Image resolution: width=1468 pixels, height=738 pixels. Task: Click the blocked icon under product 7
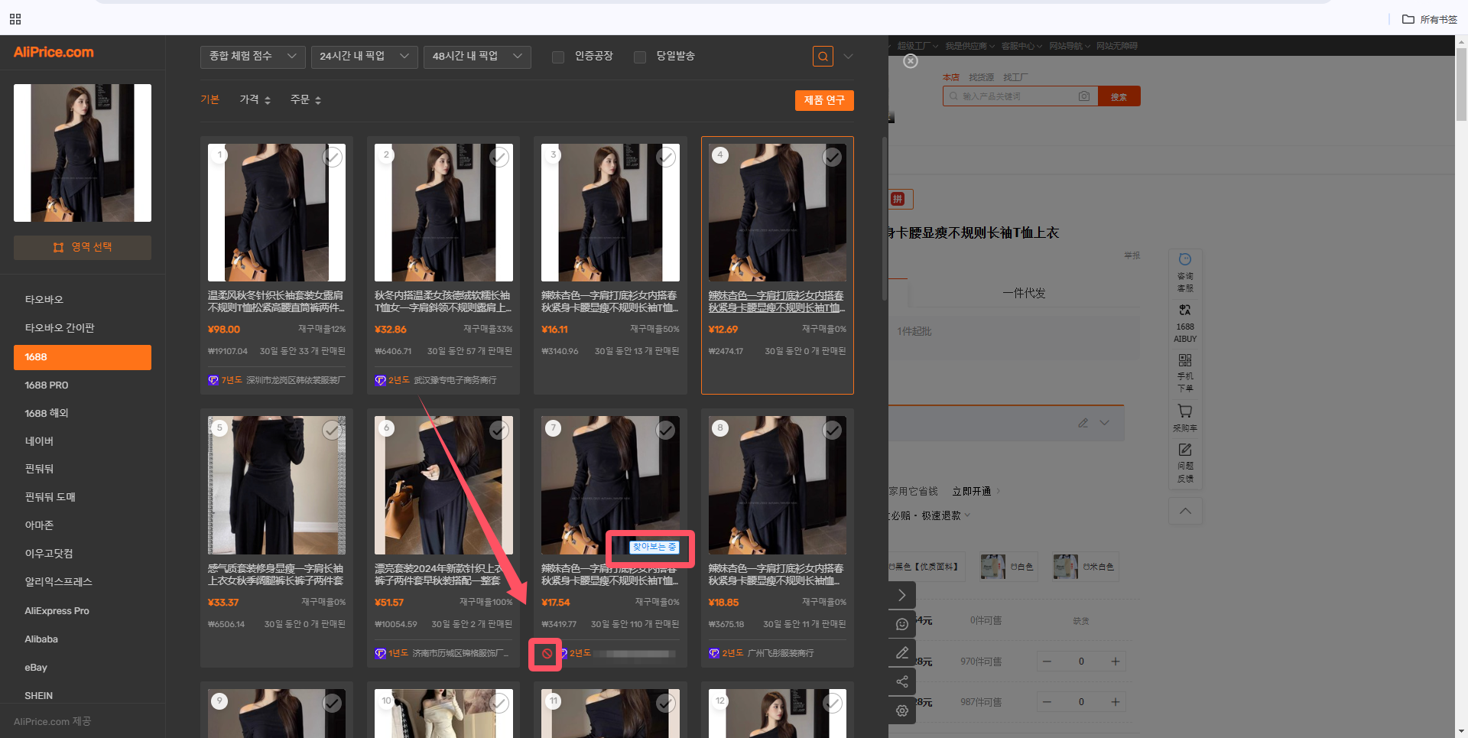pos(547,654)
